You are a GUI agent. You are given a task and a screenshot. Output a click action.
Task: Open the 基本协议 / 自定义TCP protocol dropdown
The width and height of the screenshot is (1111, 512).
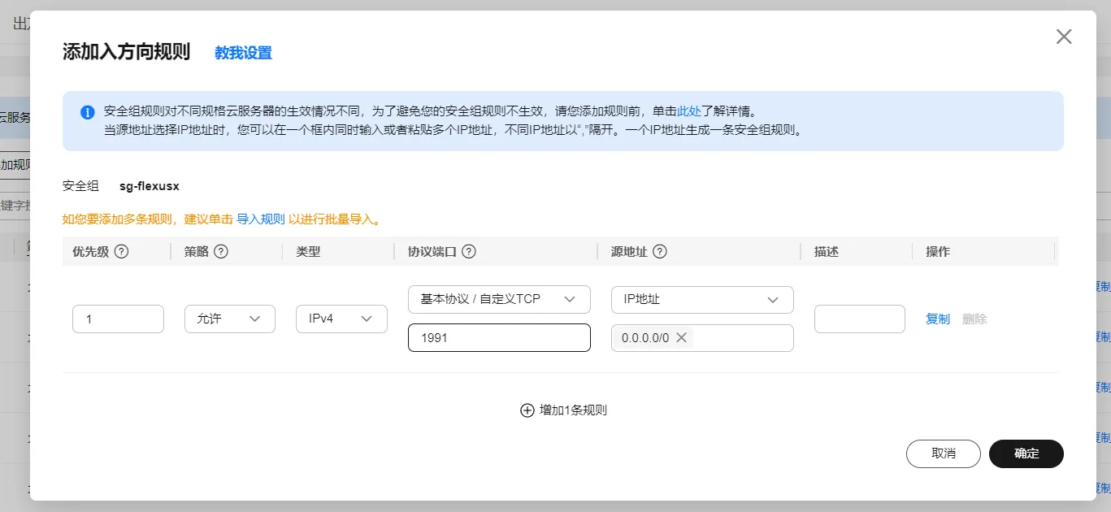click(x=499, y=299)
